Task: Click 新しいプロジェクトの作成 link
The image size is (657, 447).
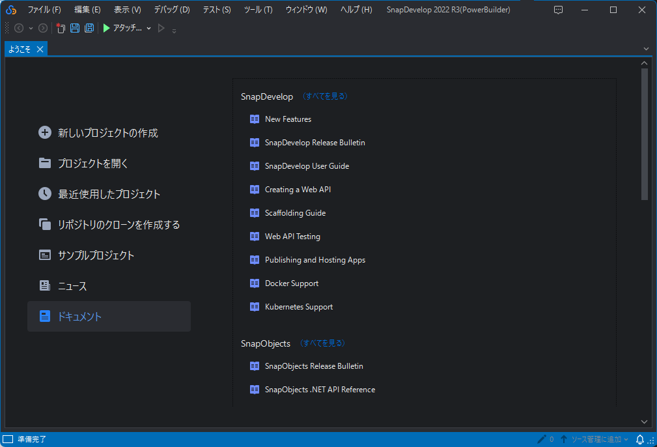Action: pyautogui.click(x=107, y=133)
